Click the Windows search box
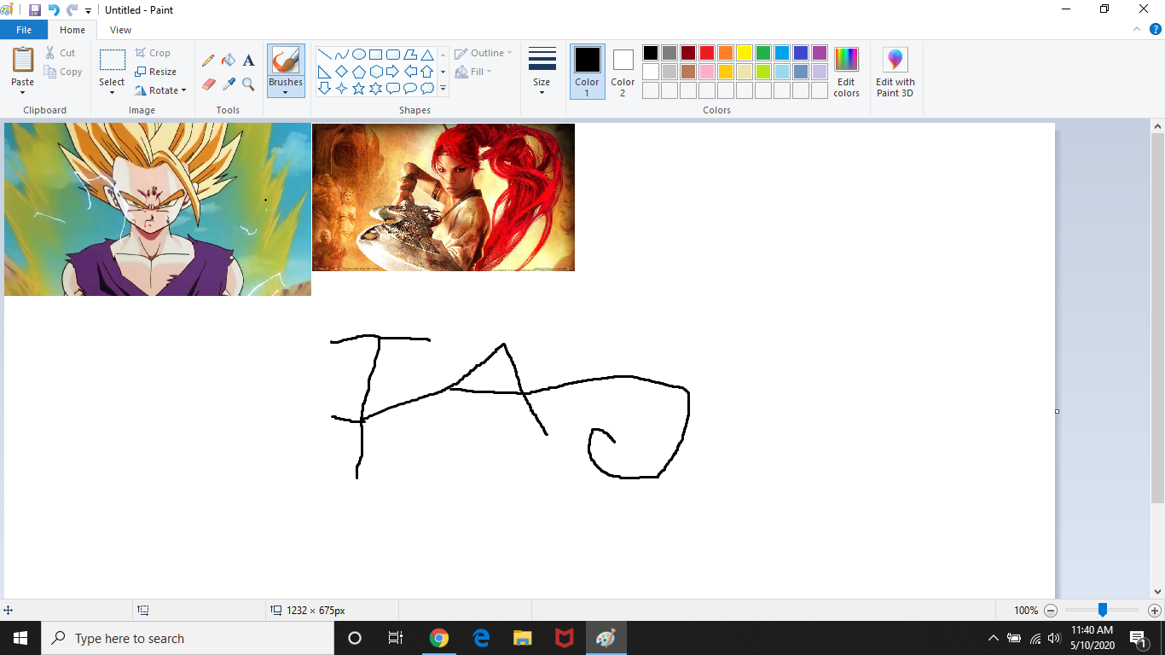 (x=187, y=638)
